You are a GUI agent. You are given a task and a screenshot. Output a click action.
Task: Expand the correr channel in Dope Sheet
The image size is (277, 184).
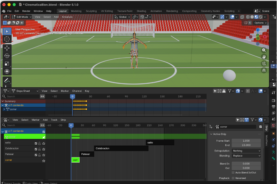pos(4,109)
